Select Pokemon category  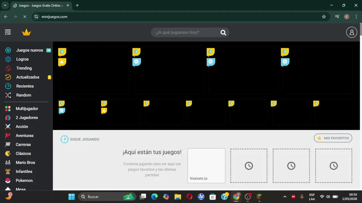(x=24, y=180)
